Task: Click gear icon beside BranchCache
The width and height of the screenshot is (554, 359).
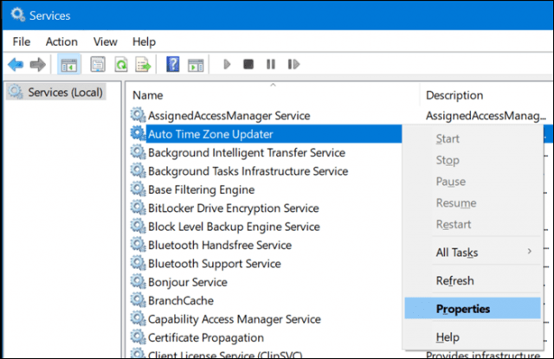Action: coord(138,300)
